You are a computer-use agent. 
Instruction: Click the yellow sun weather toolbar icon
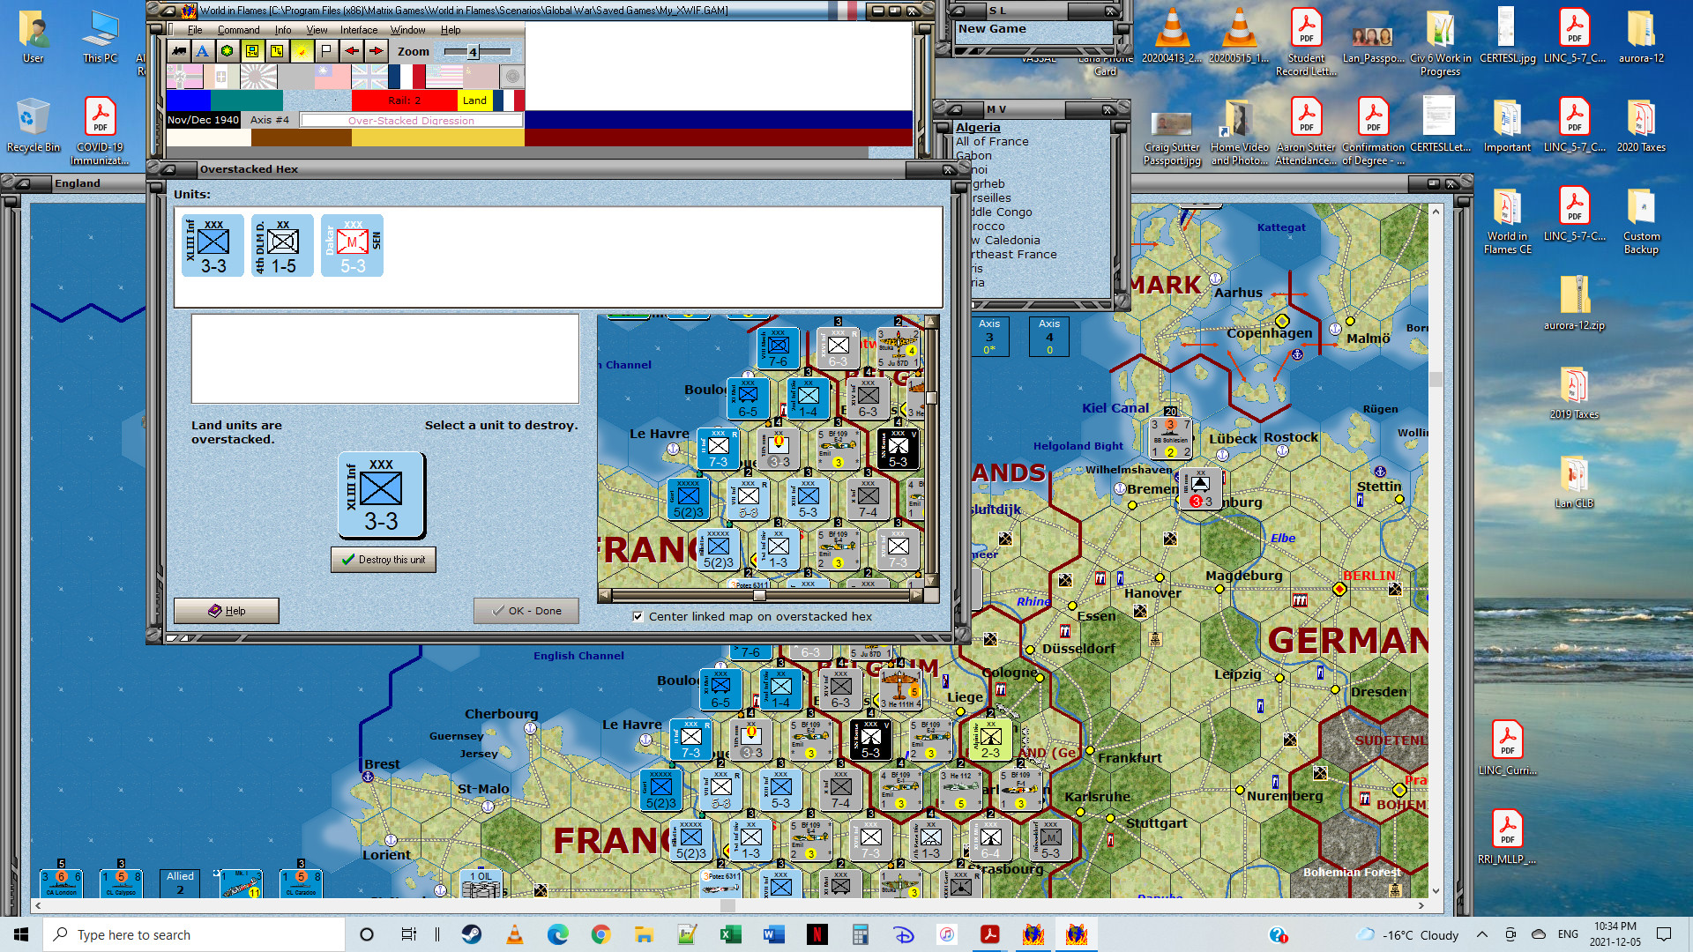[x=302, y=51]
